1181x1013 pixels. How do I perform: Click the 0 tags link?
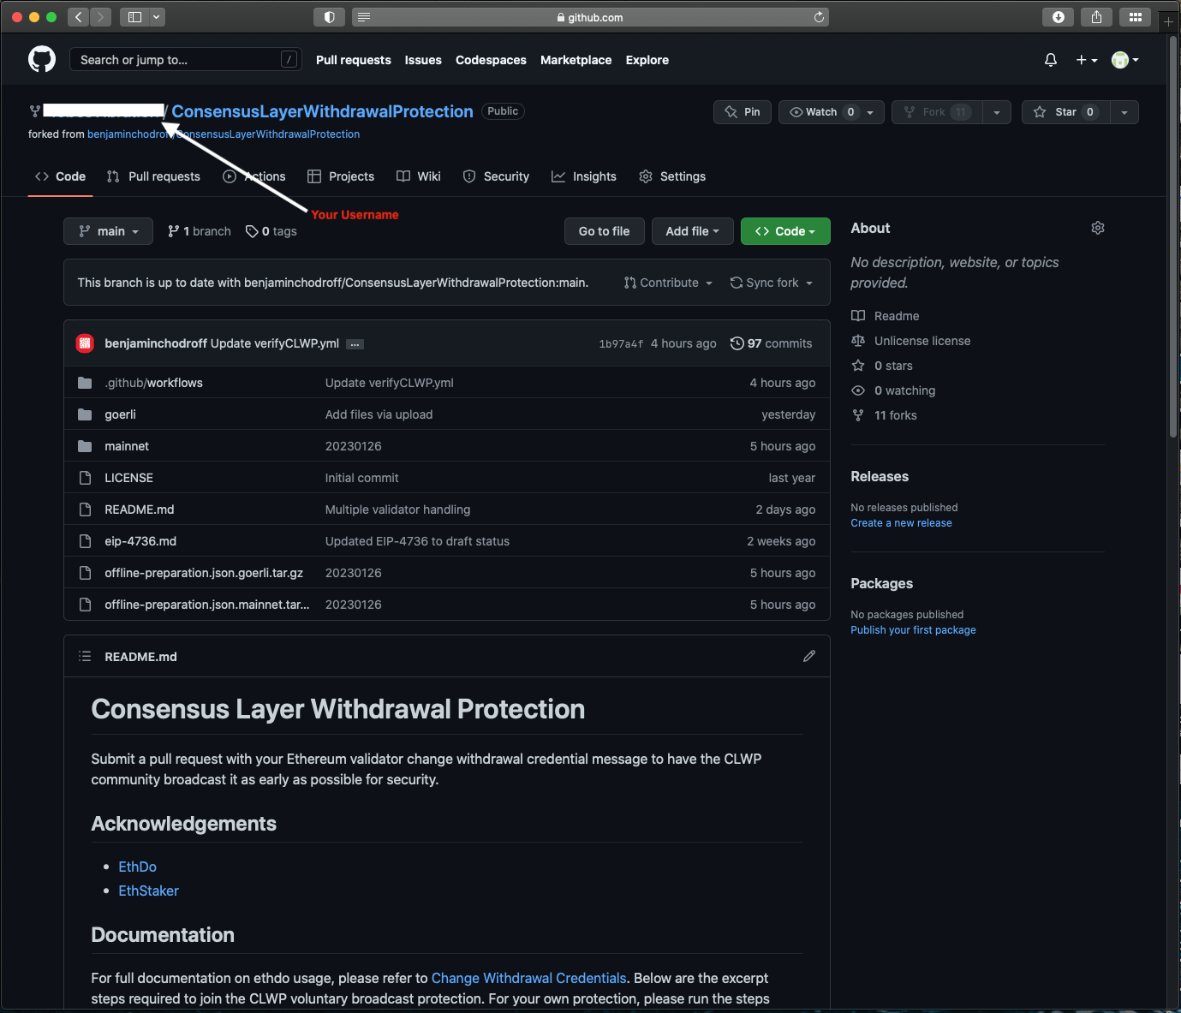point(271,231)
